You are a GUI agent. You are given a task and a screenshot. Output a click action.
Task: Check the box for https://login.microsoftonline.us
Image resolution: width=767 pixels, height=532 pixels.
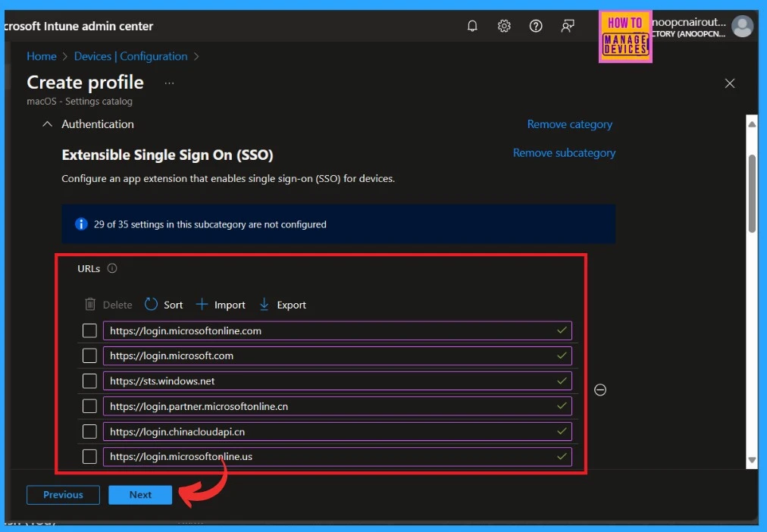point(89,456)
